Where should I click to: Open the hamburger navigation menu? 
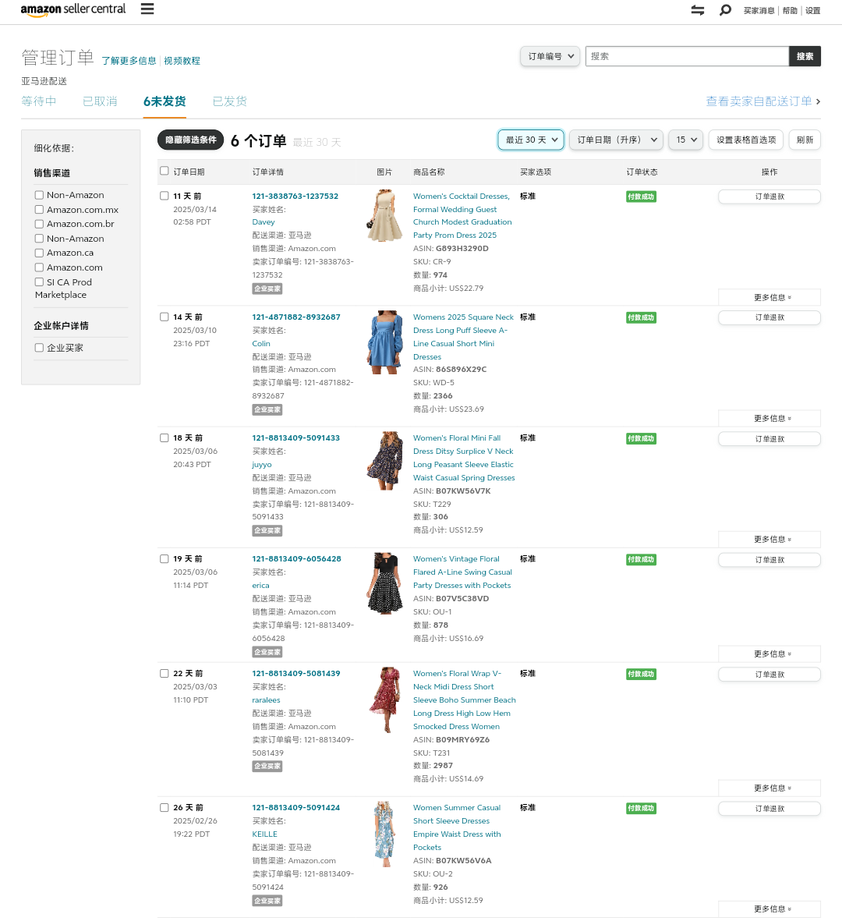point(147,9)
